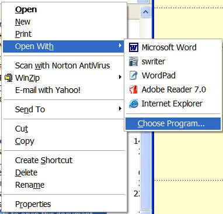Click the Microsoft Word icon in the submenu
223x214 pixels.
click(134, 47)
